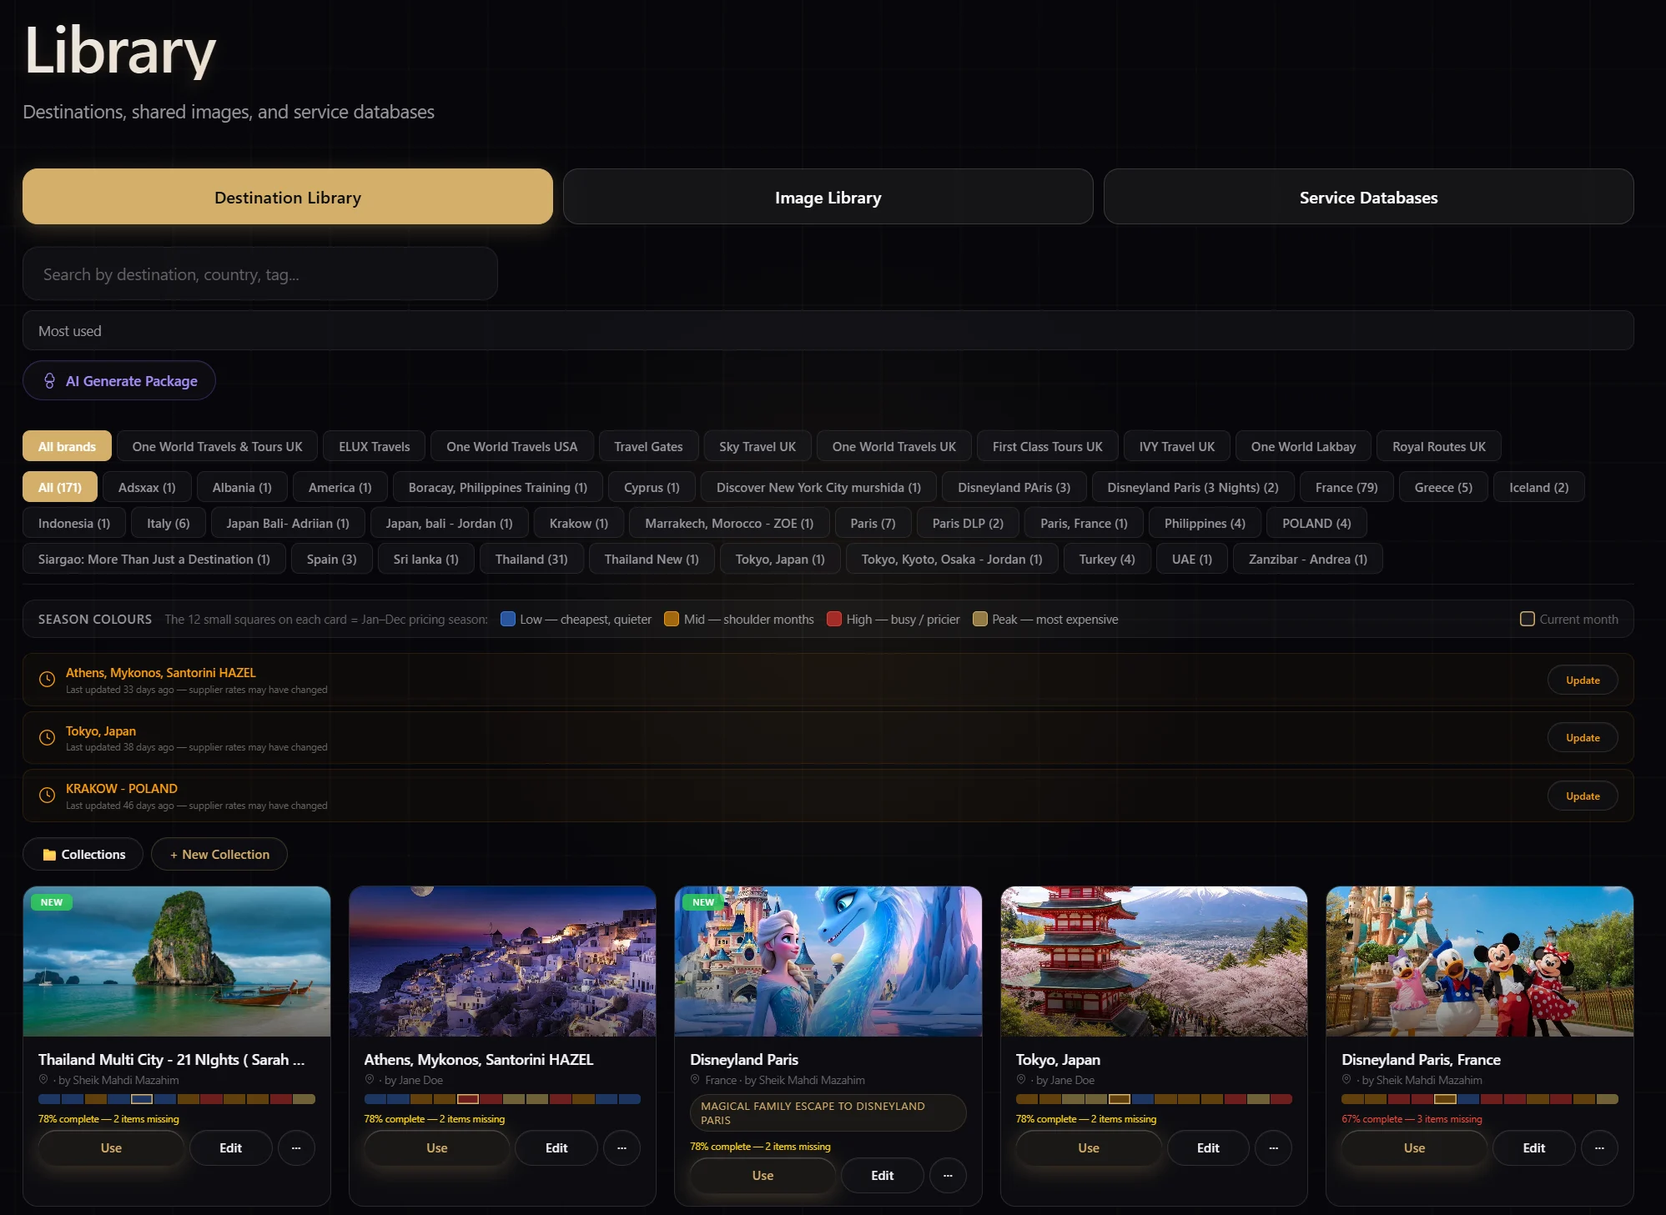The height and width of the screenshot is (1215, 1666).
Task: Use the Disneyland Paris, France destination
Action: 1414,1148
